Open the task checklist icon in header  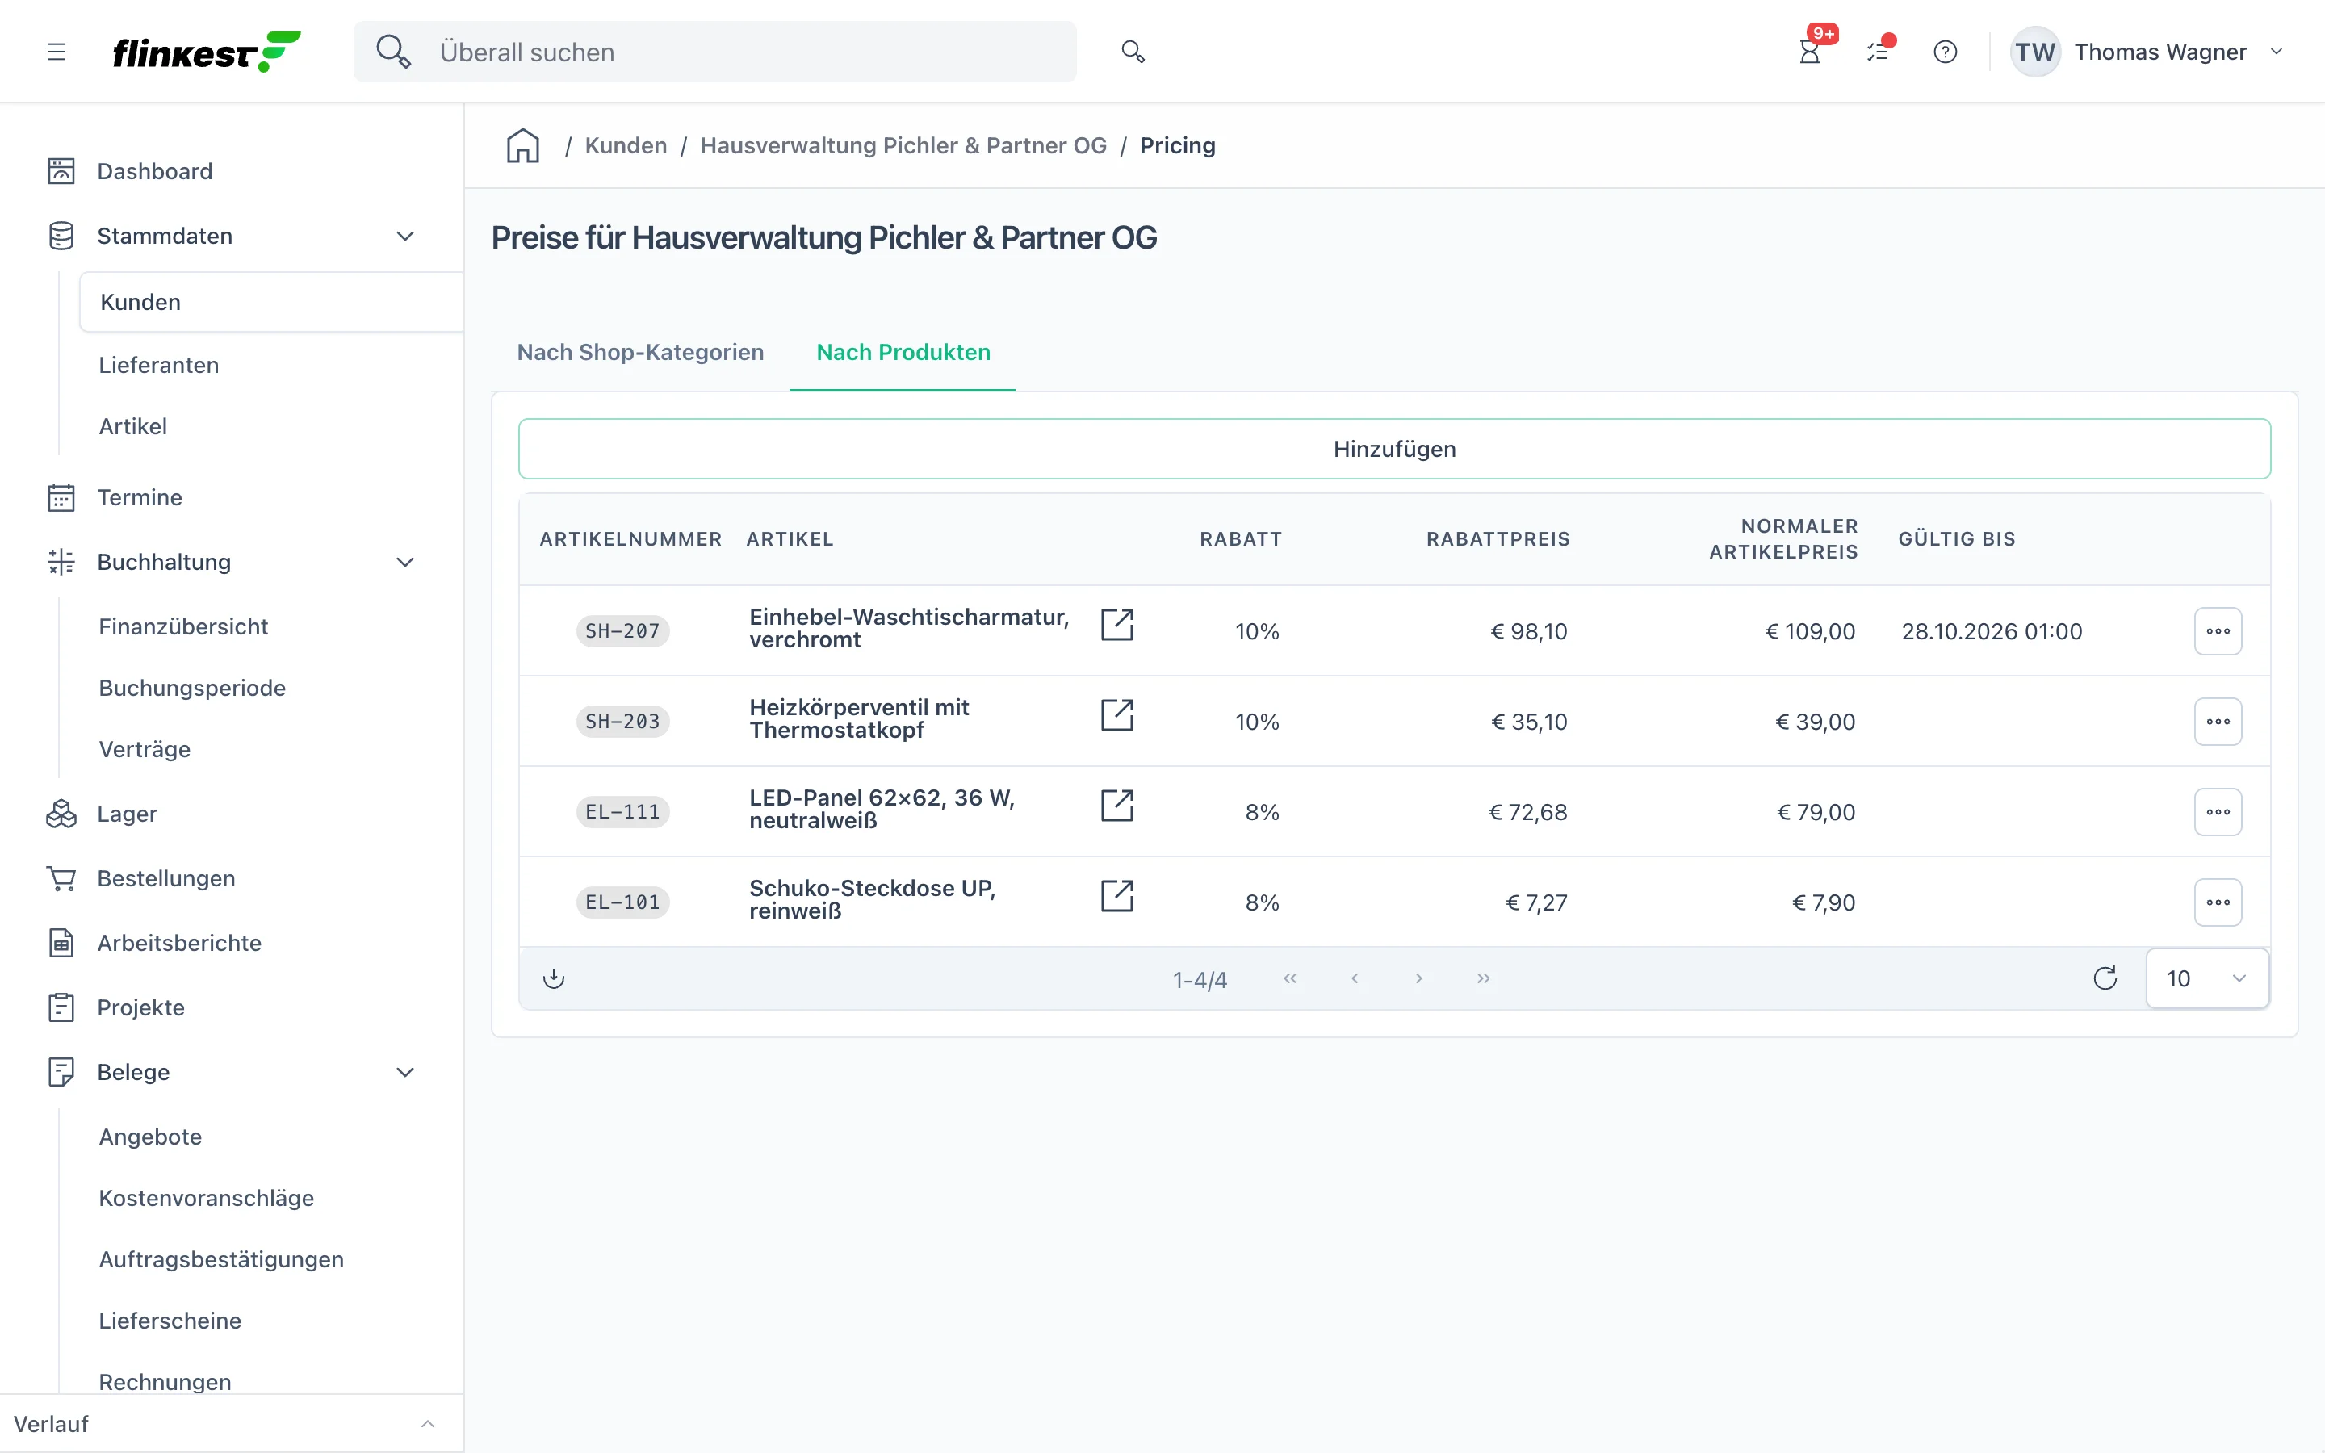[1877, 52]
